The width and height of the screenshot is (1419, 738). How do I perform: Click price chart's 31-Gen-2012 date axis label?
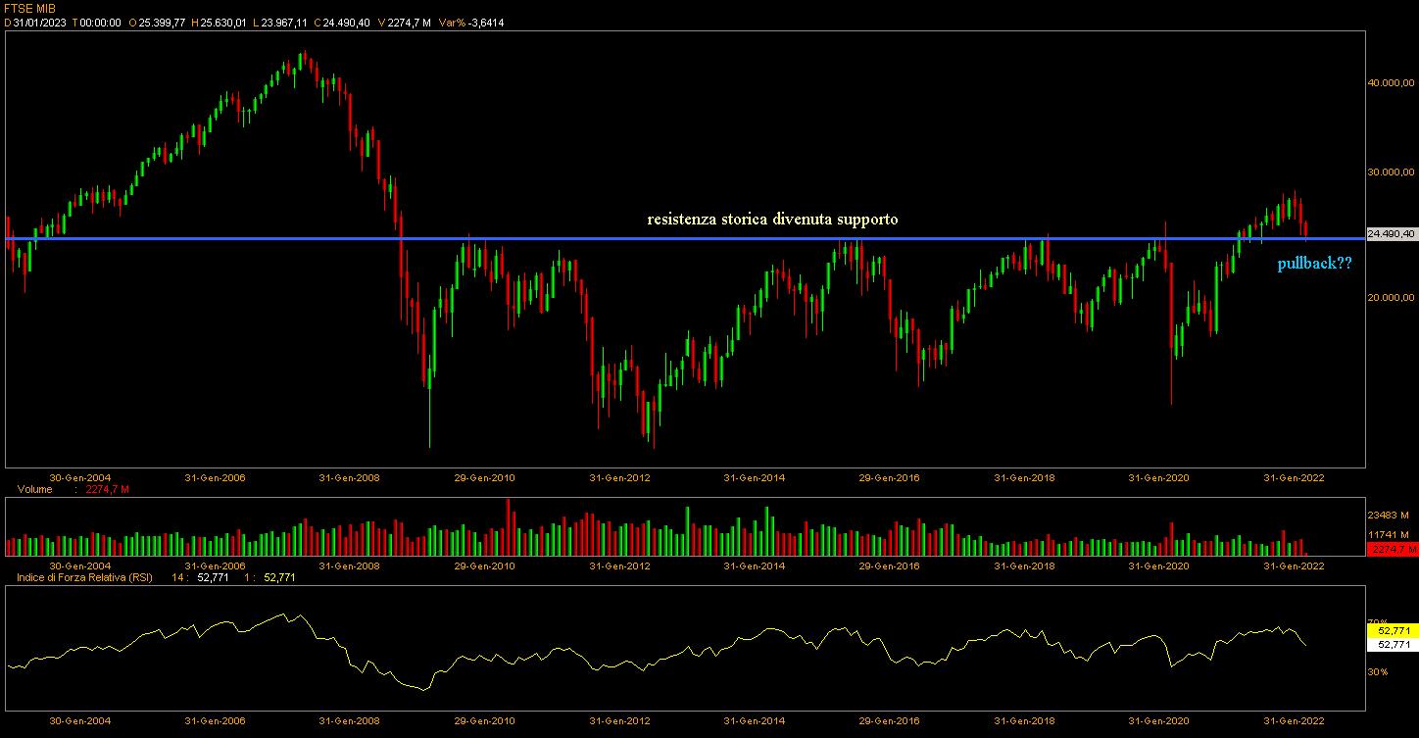pos(619,478)
